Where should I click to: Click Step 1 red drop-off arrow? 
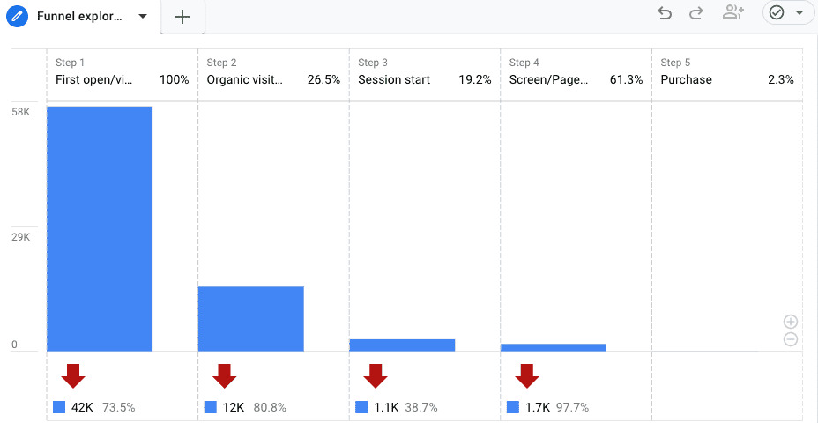coord(73,376)
